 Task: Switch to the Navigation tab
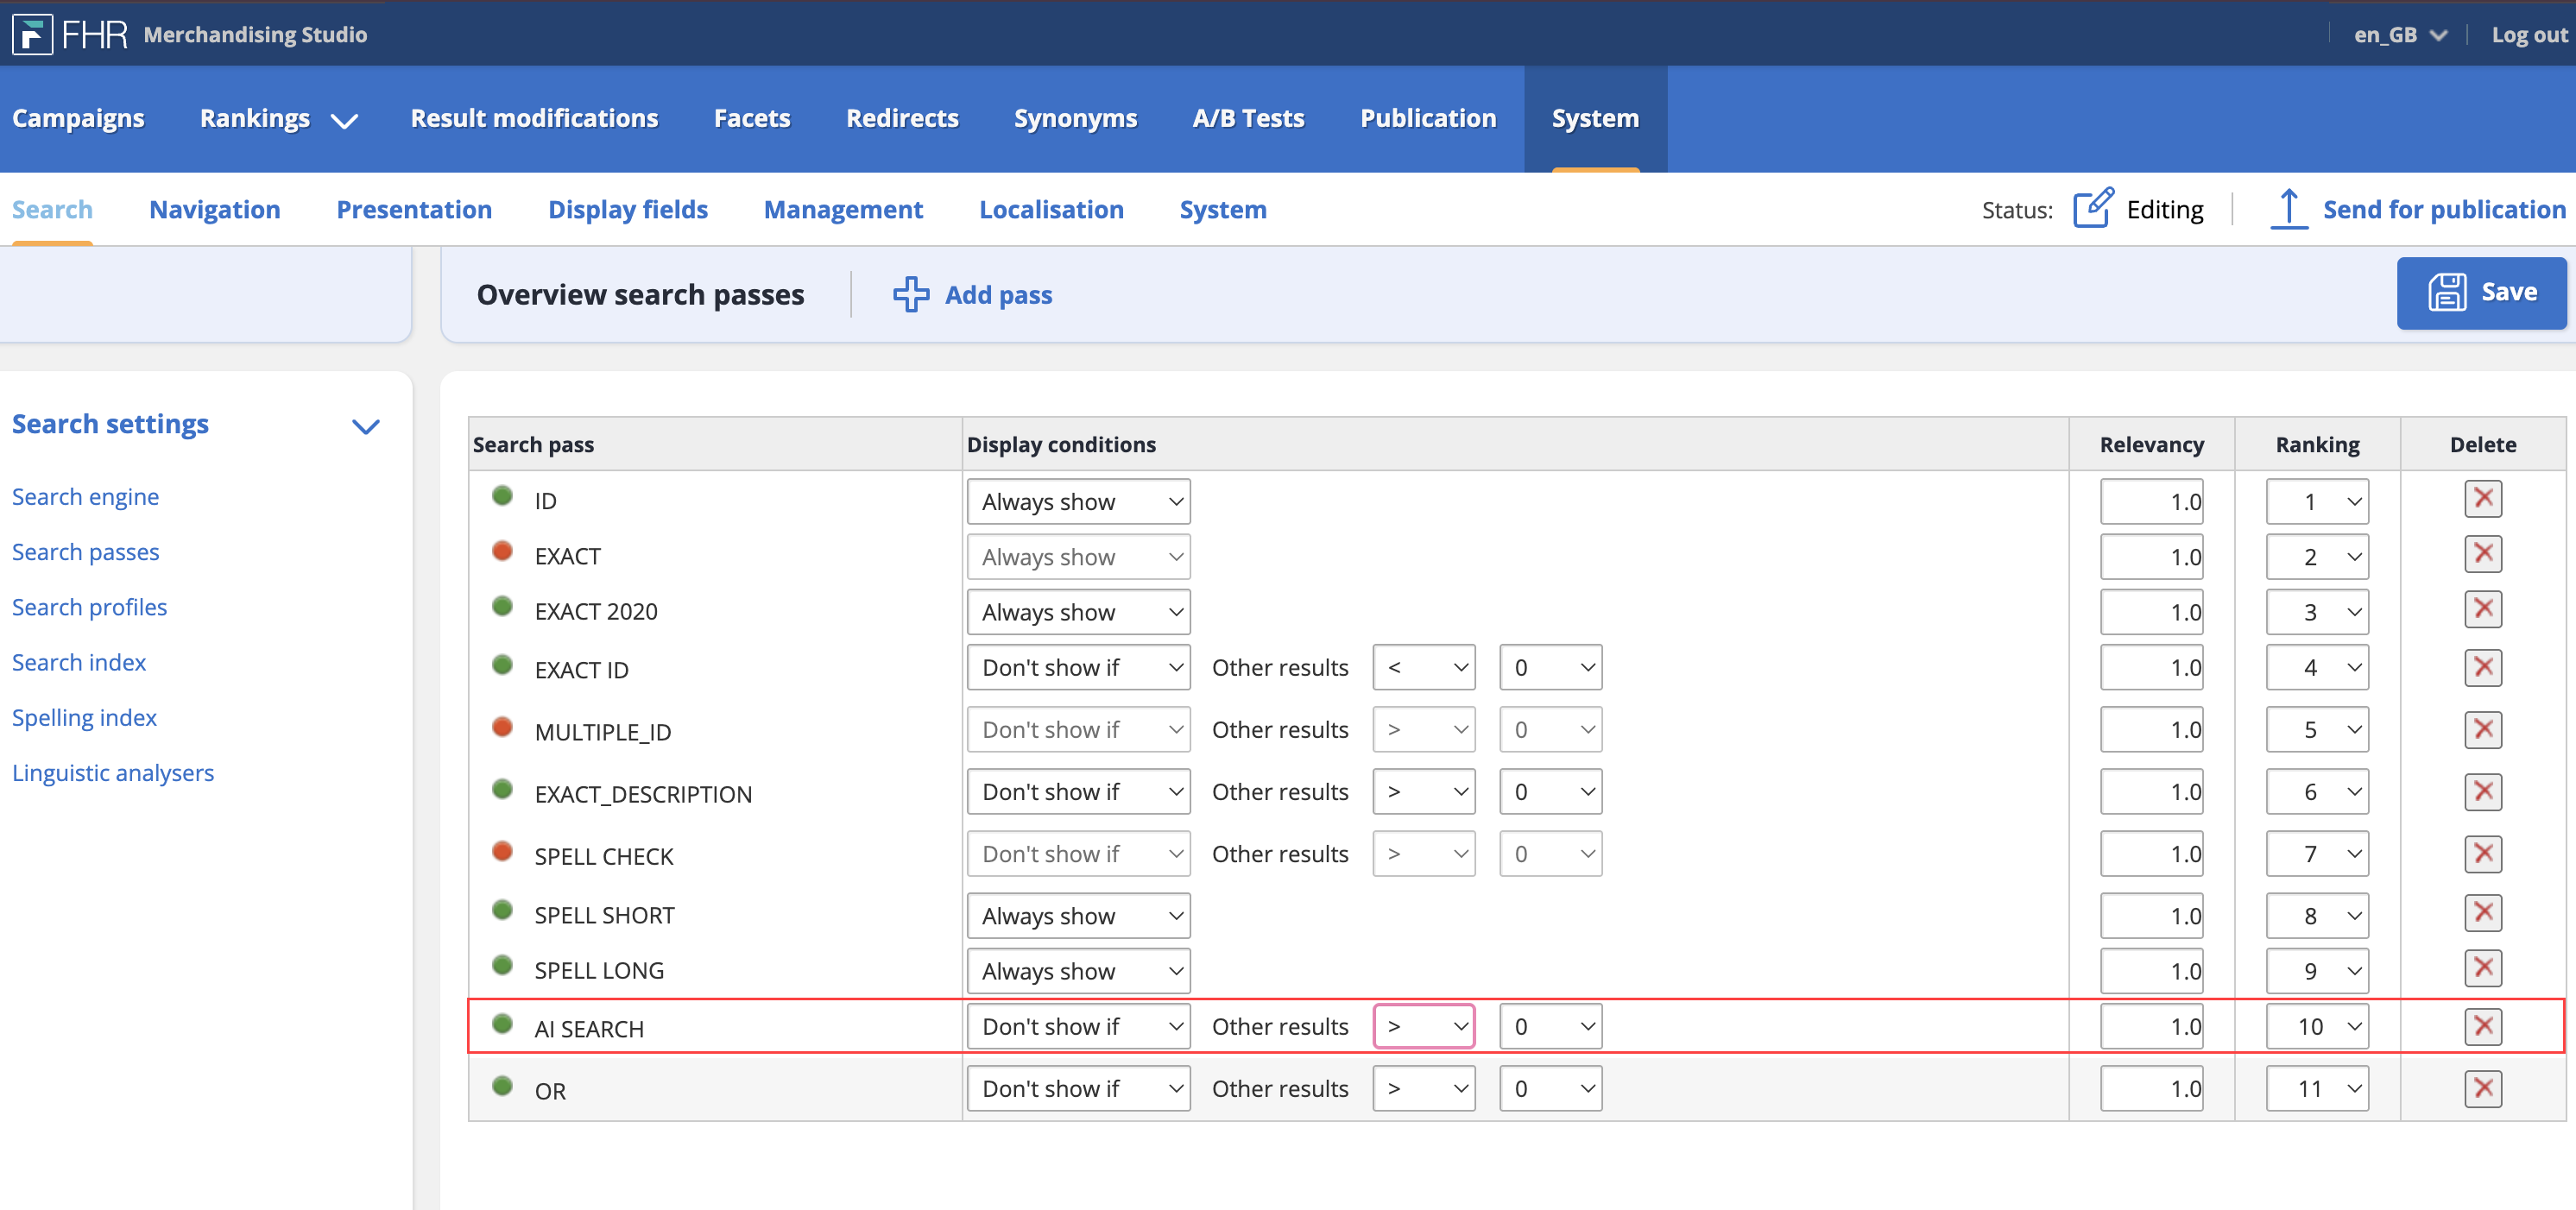(x=214, y=209)
